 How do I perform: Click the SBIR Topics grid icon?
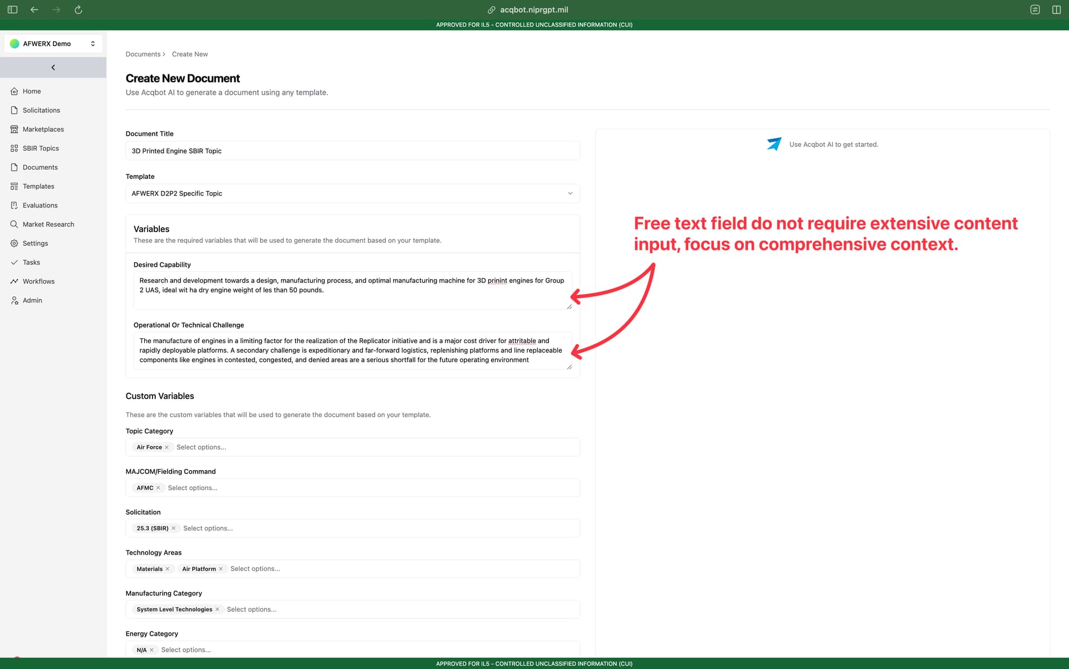click(x=14, y=148)
